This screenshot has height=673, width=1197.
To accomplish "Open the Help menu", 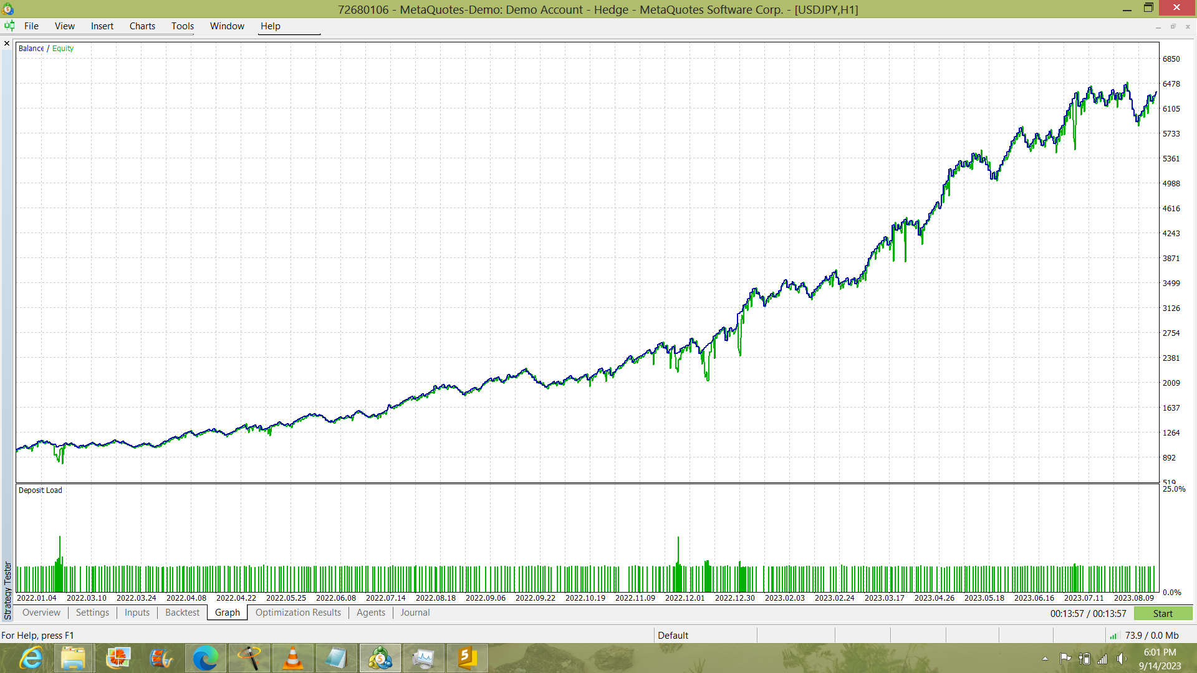I will click(271, 26).
